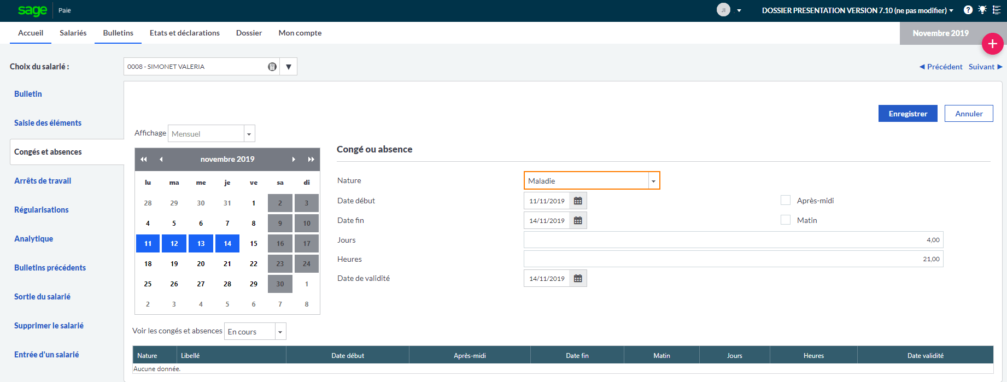Click the Sage logo
This screenshot has height=382, width=1007.
32,10
